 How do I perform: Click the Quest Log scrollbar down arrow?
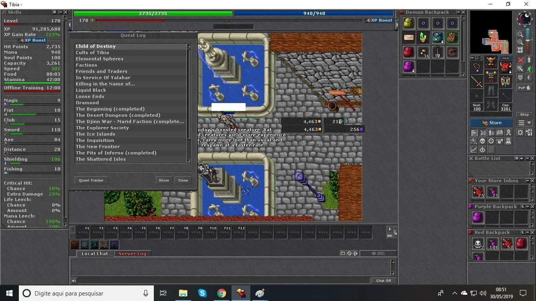click(x=189, y=161)
